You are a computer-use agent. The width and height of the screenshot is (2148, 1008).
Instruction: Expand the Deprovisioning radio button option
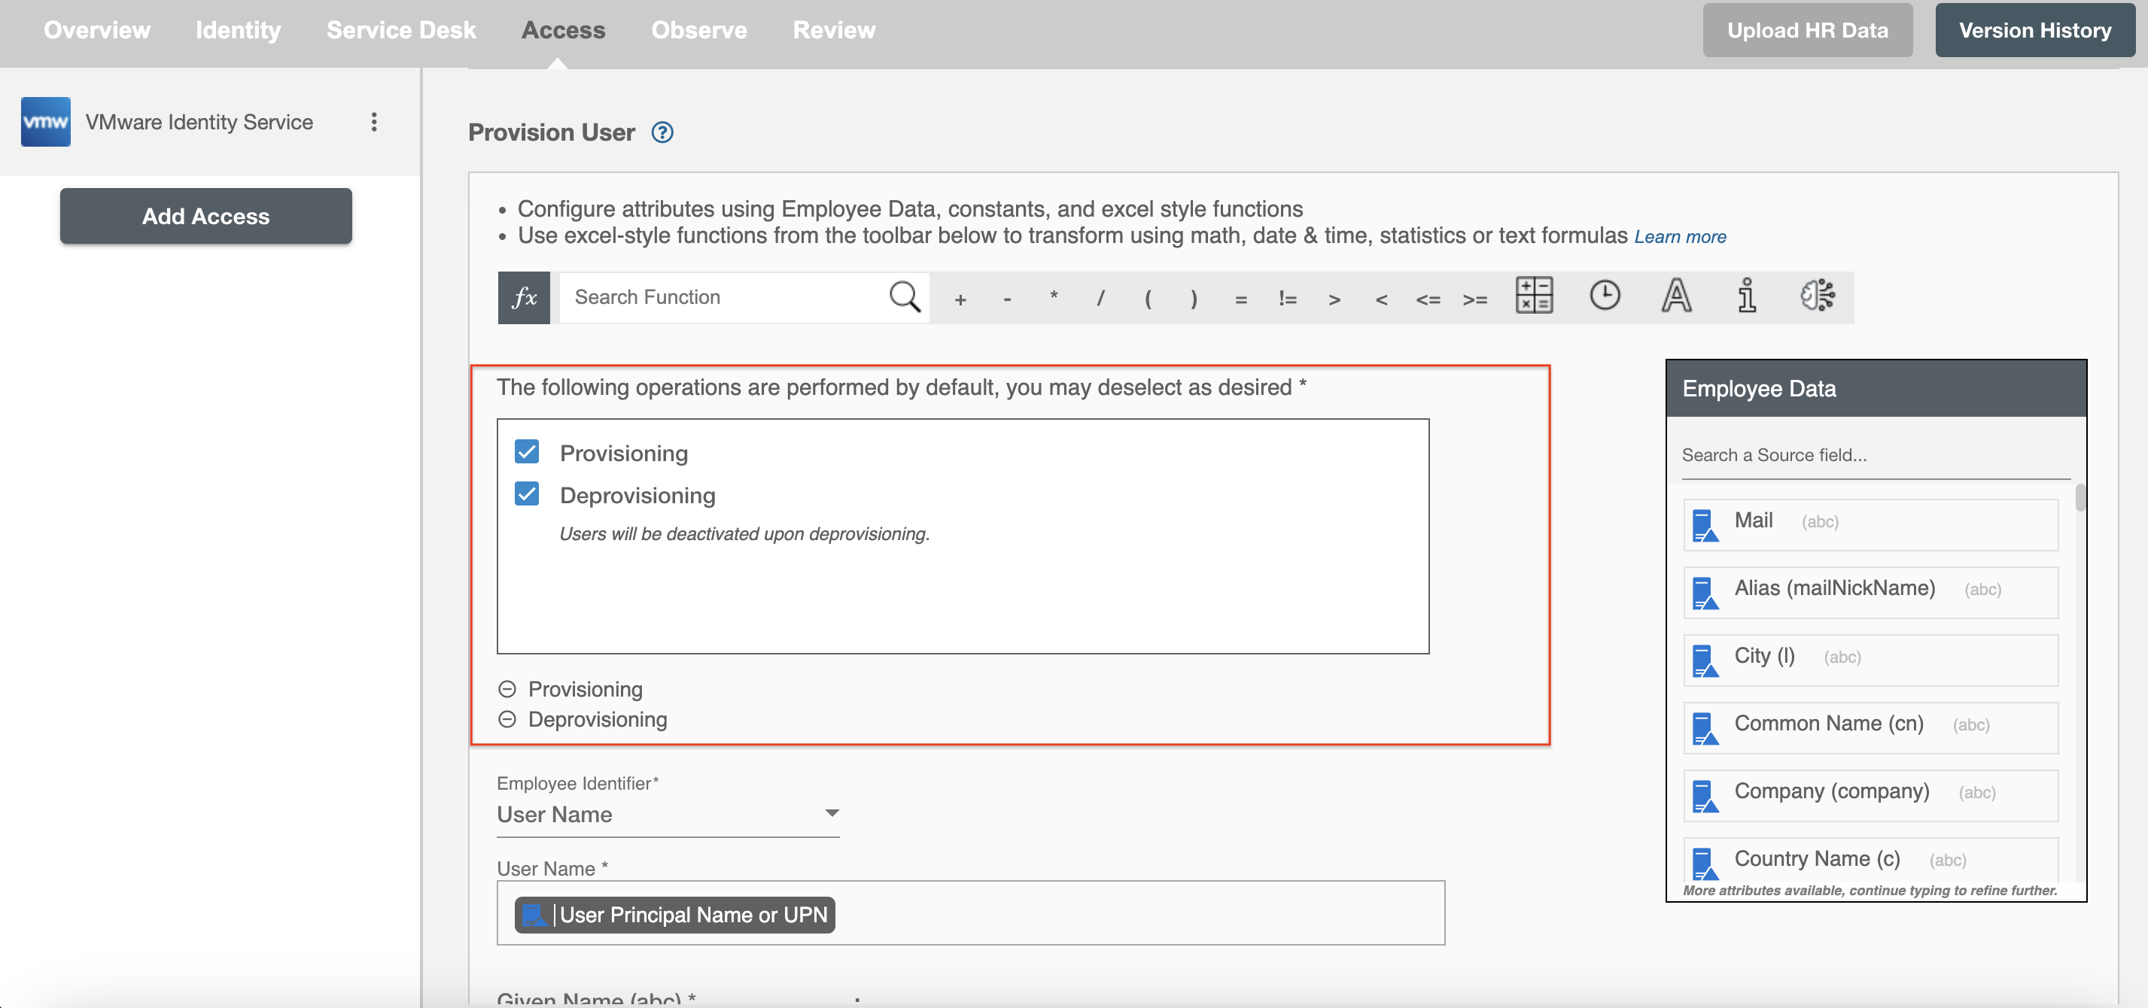click(506, 718)
